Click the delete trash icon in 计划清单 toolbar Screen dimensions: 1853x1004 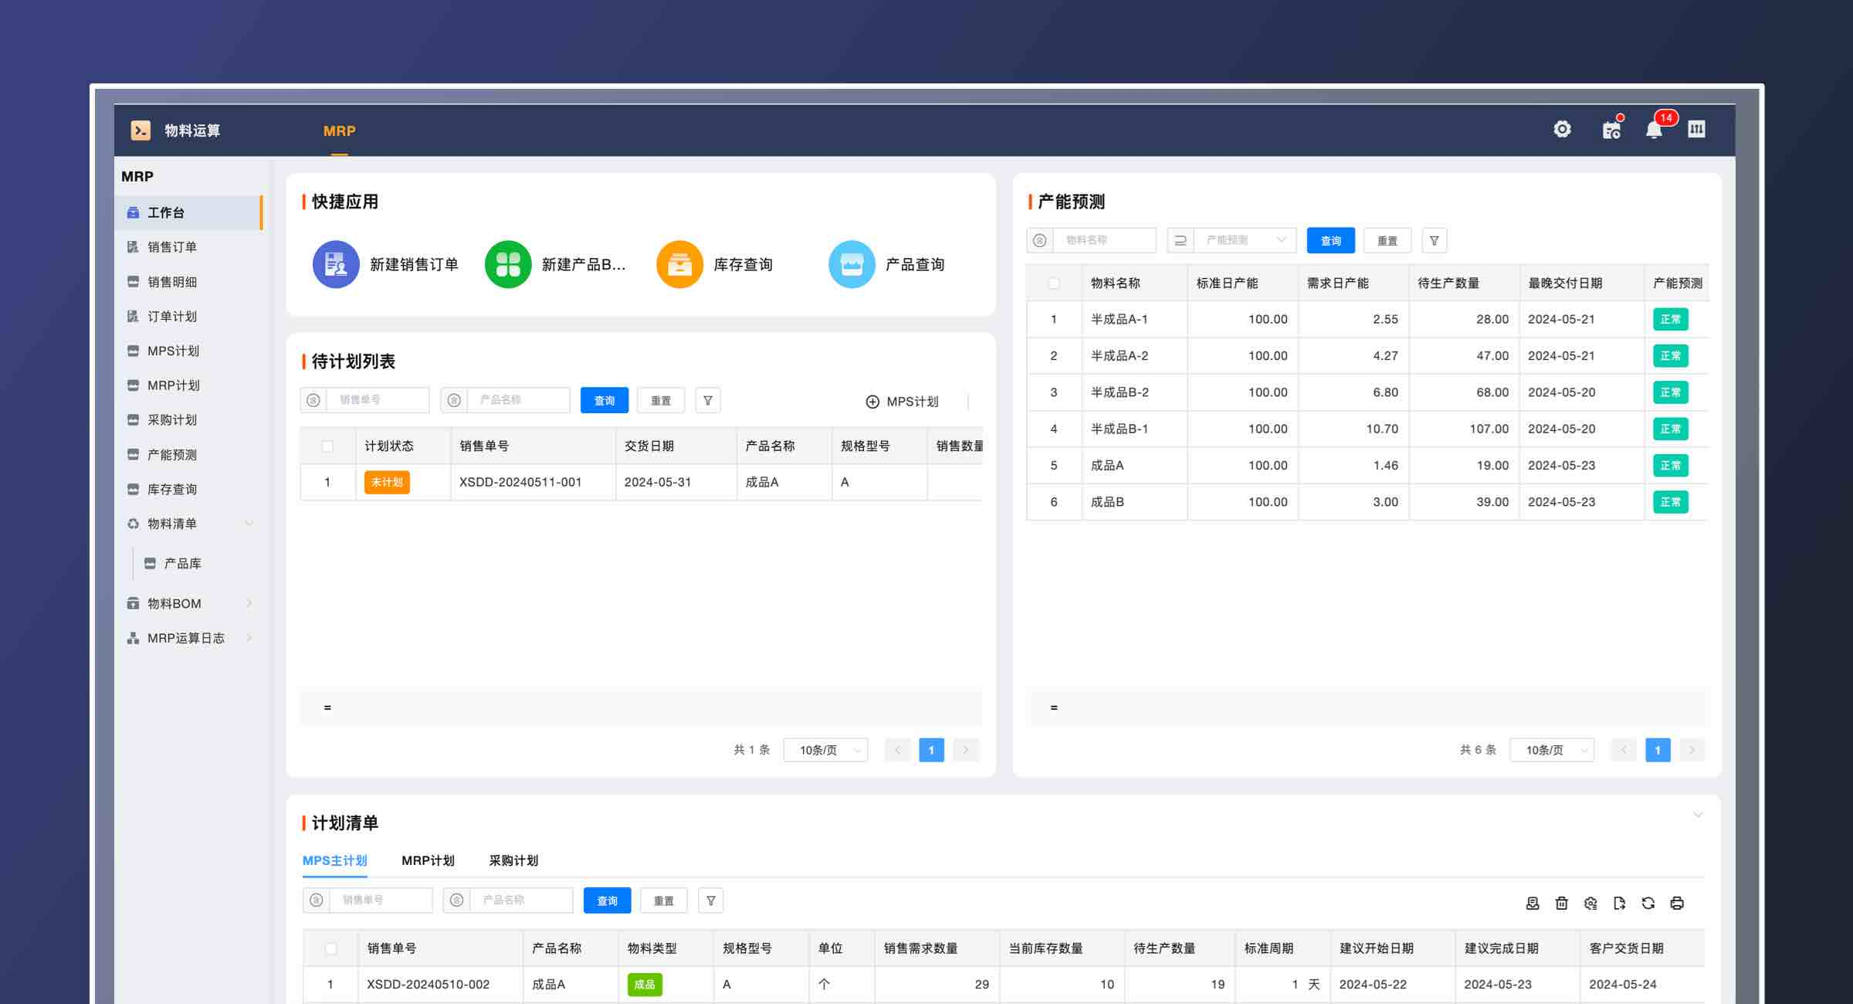[1561, 903]
